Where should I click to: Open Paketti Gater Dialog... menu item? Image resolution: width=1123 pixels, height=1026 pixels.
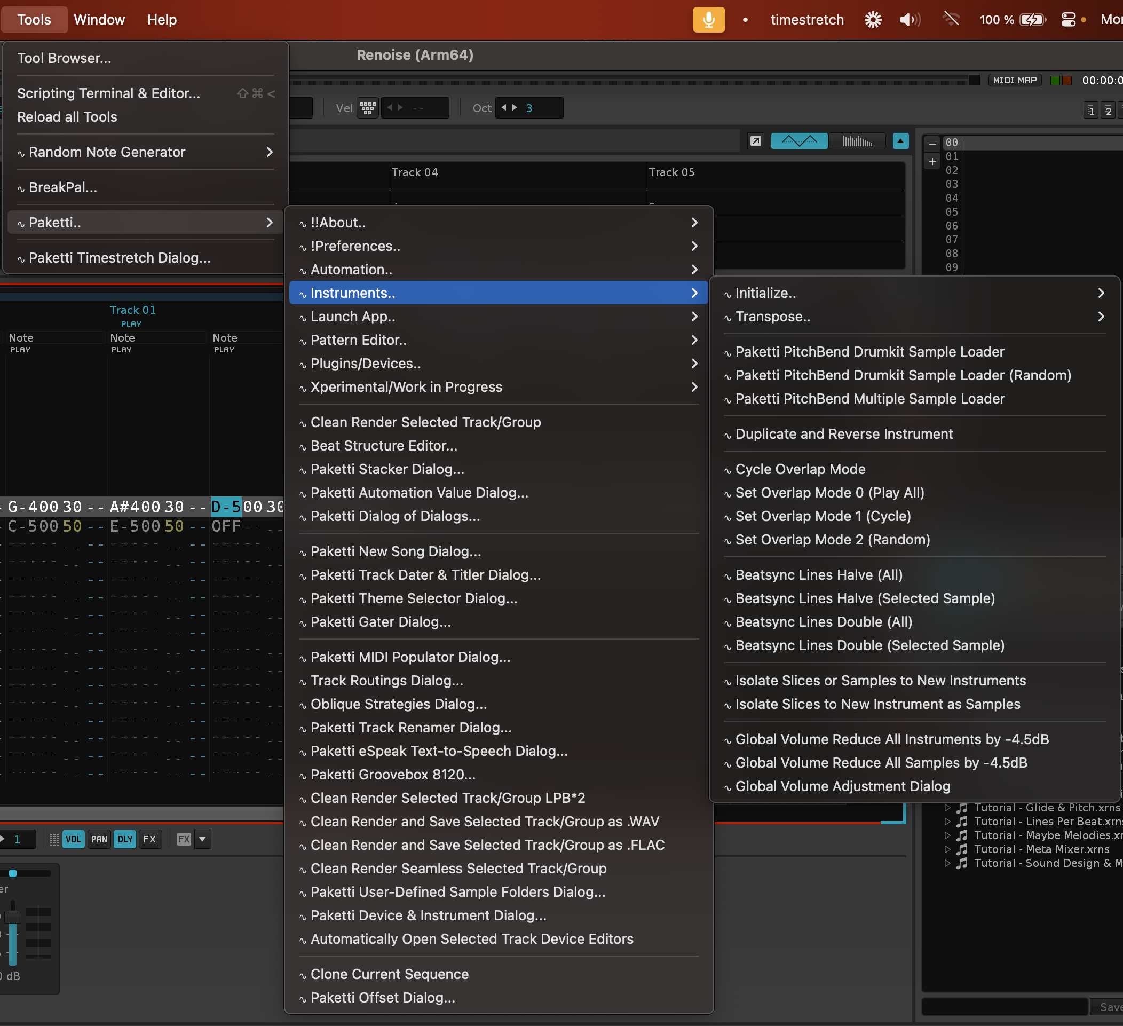click(381, 621)
